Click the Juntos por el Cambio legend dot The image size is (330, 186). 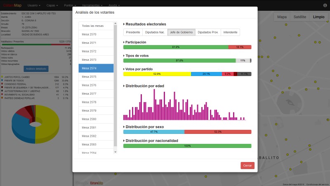pos(2,77)
